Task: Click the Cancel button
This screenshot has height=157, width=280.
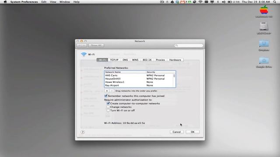Action: 177,132
